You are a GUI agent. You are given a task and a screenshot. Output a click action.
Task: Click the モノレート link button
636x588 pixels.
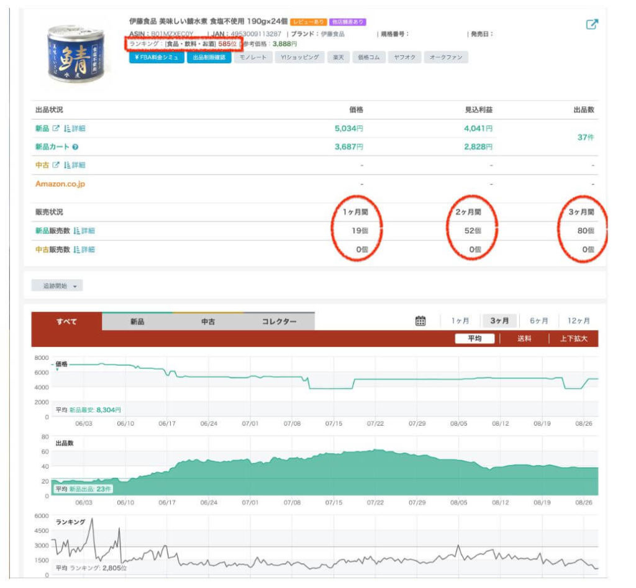point(253,57)
